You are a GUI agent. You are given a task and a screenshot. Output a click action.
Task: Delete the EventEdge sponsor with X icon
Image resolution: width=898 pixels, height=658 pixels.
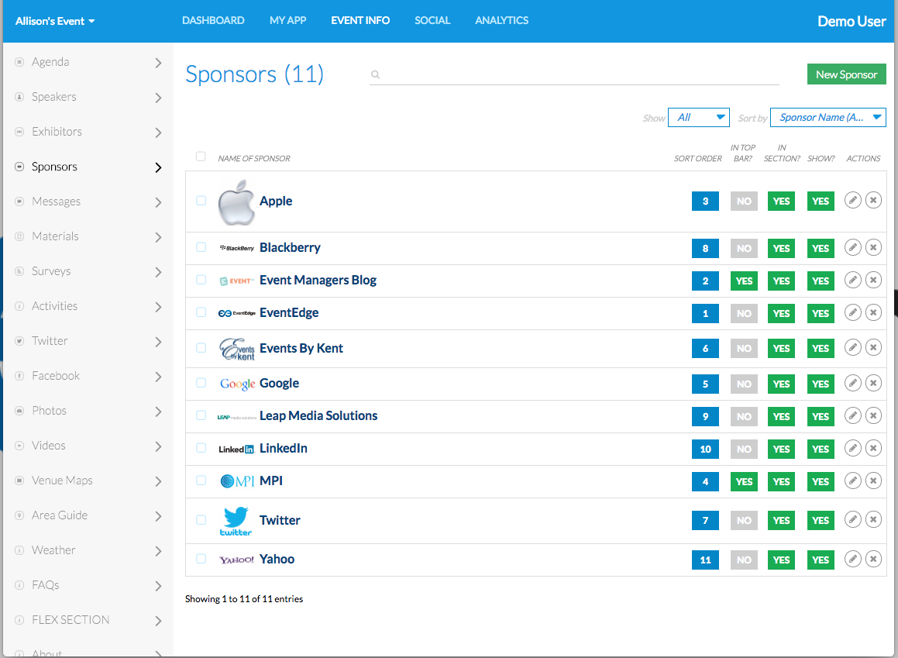click(x=873, y=312)
